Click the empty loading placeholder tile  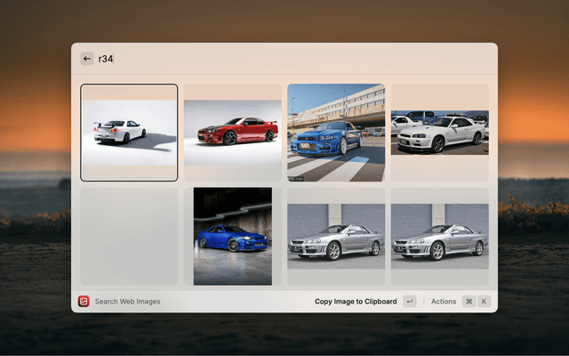tap(129, 236)
